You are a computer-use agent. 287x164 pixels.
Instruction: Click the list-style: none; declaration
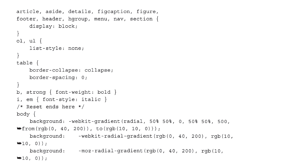coord(57,48)
